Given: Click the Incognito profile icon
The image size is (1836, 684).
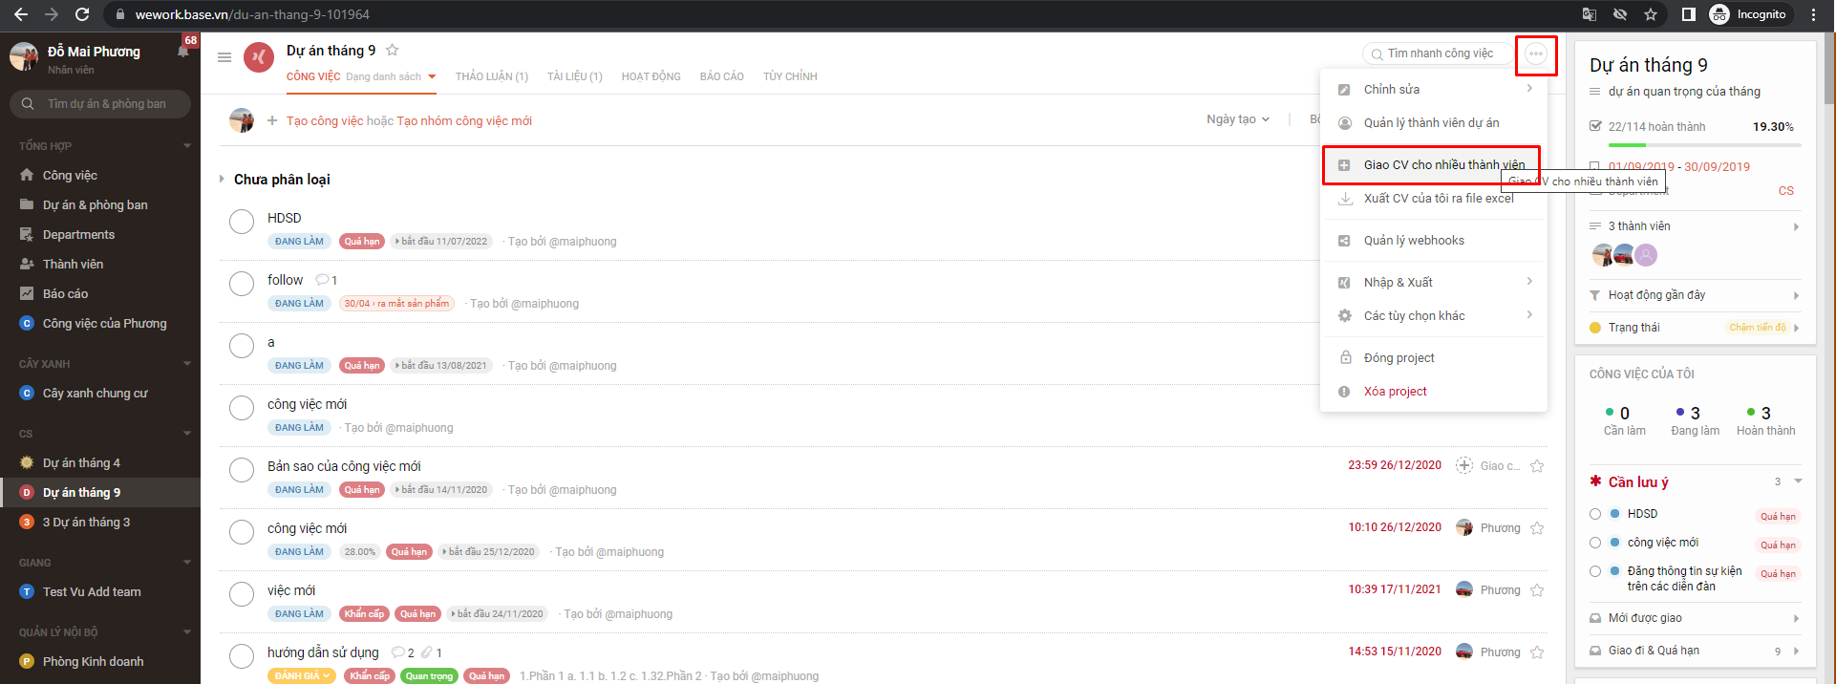Looking at the screenshot, I should point(1719,14).
